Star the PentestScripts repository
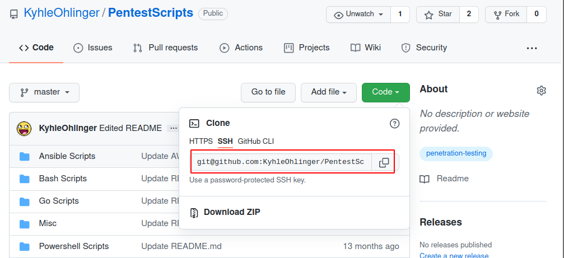The width and height of the screenshot is (564, 258). click(x=439, y=15)
